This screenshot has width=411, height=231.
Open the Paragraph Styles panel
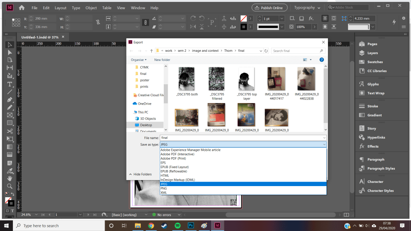(380, 168)
